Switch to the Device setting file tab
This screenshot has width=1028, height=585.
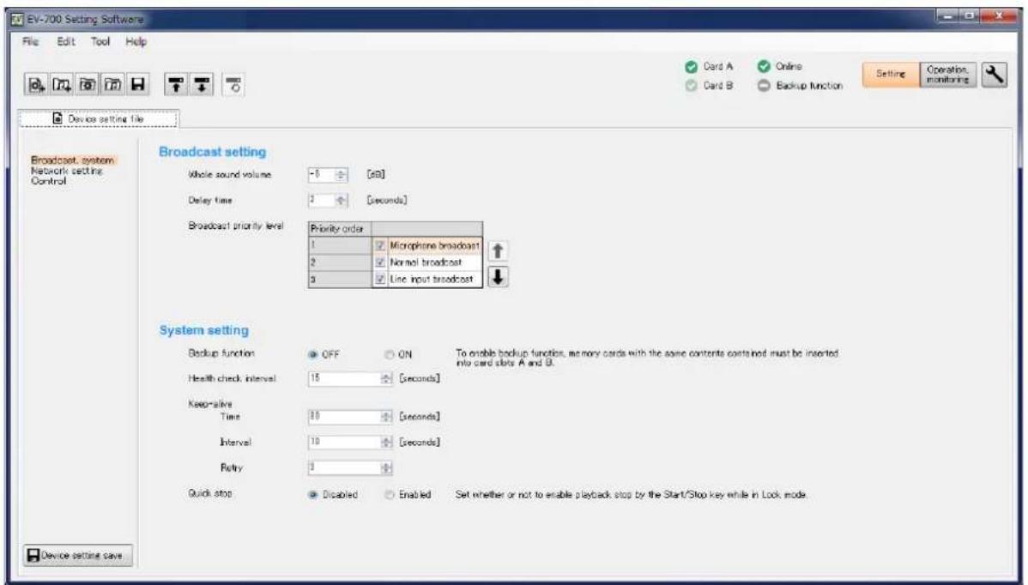click(99, 119)
